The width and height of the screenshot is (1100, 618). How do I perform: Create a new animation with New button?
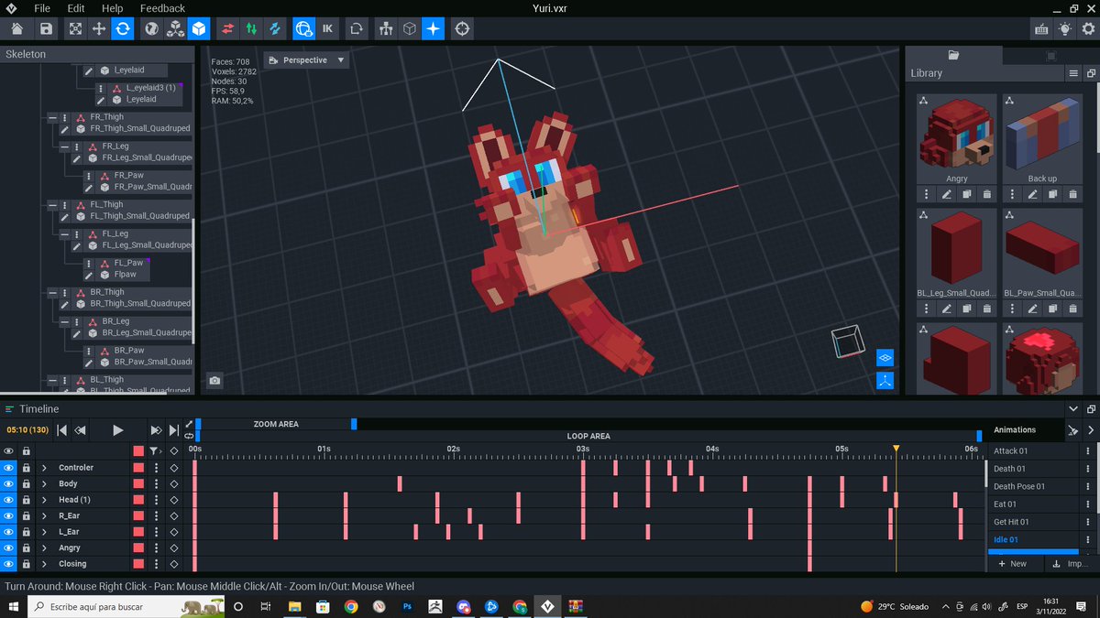click(x=1013, y=564)
